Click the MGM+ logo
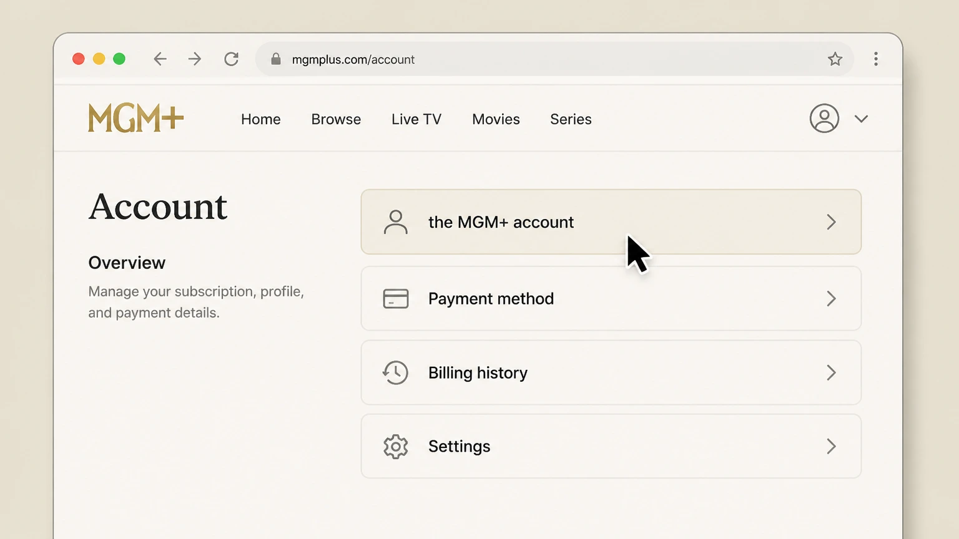The height and width of the screenshot is (539, 959). coord(135,119)
